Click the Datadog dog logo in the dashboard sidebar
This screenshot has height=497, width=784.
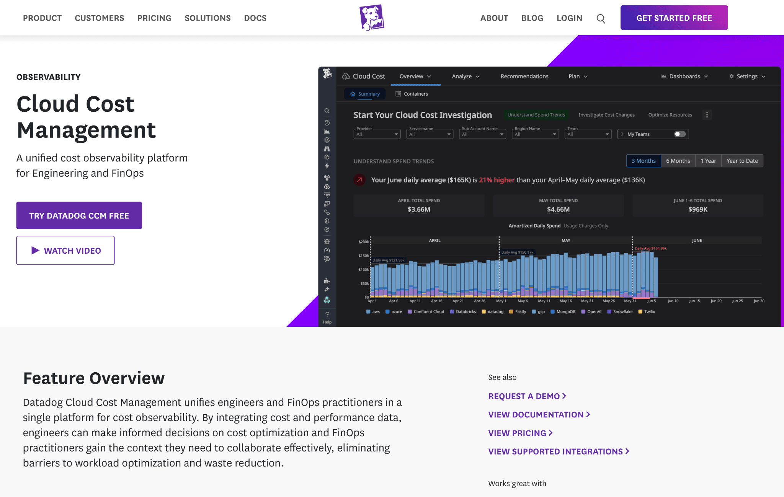pos(327,73)
